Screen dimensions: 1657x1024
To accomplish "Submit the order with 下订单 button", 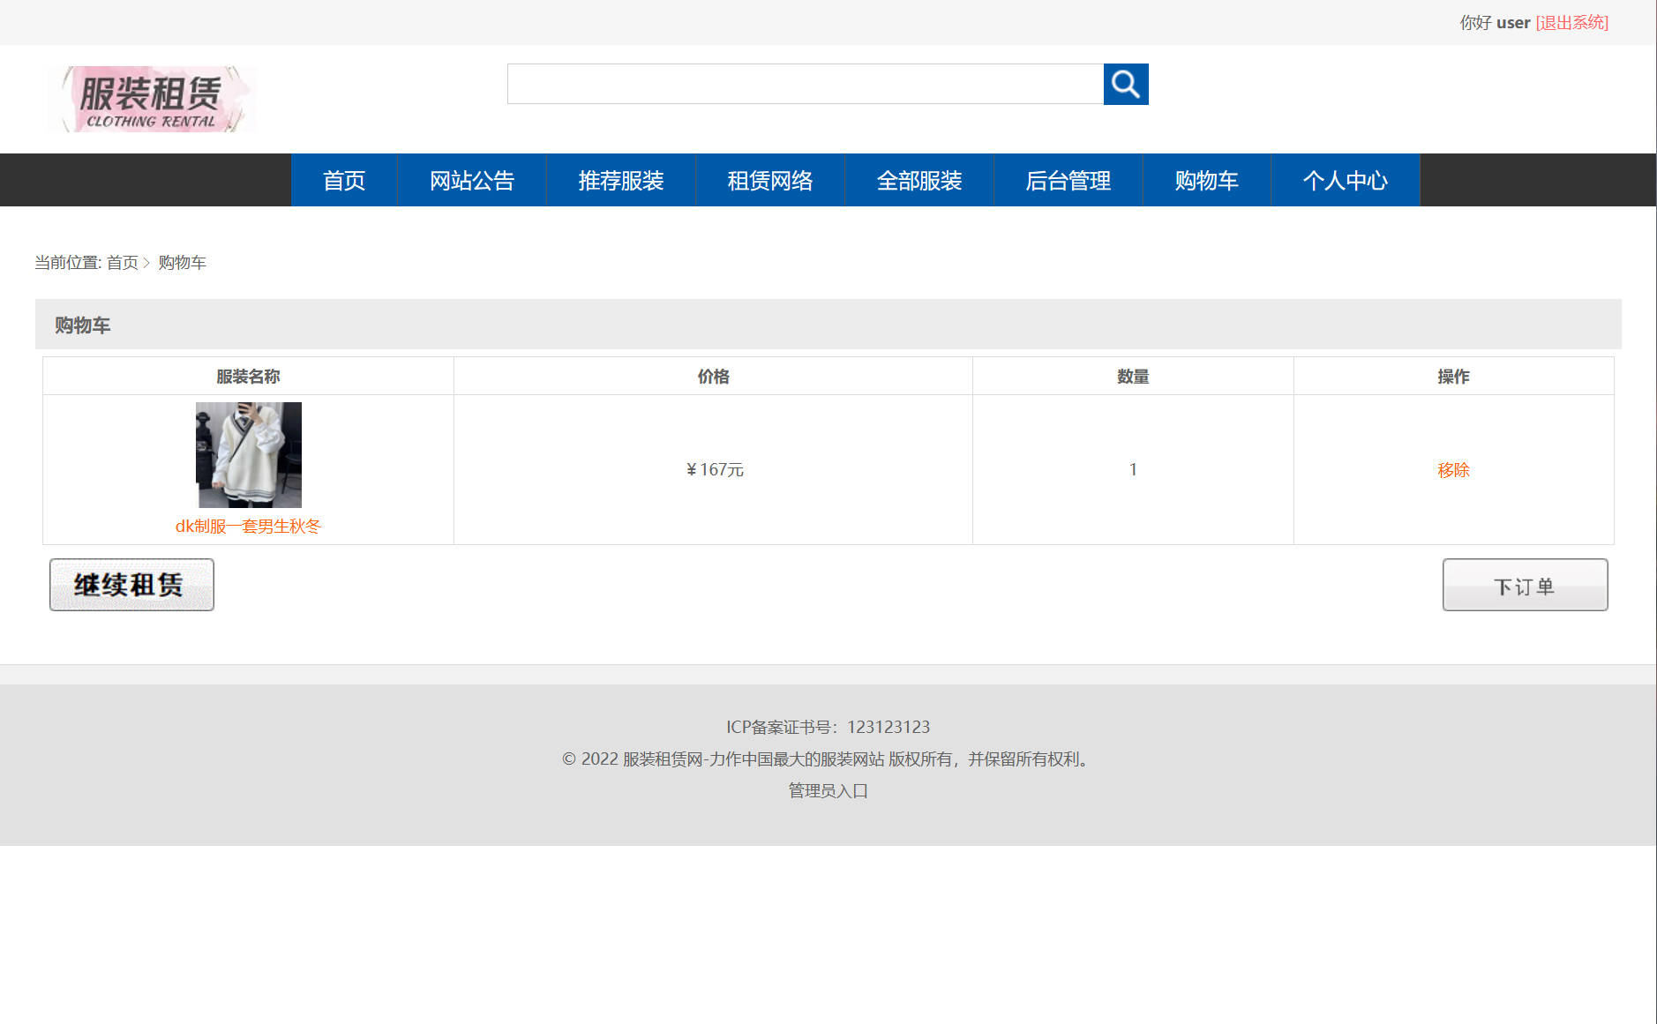I will [x=1524, y=585].
